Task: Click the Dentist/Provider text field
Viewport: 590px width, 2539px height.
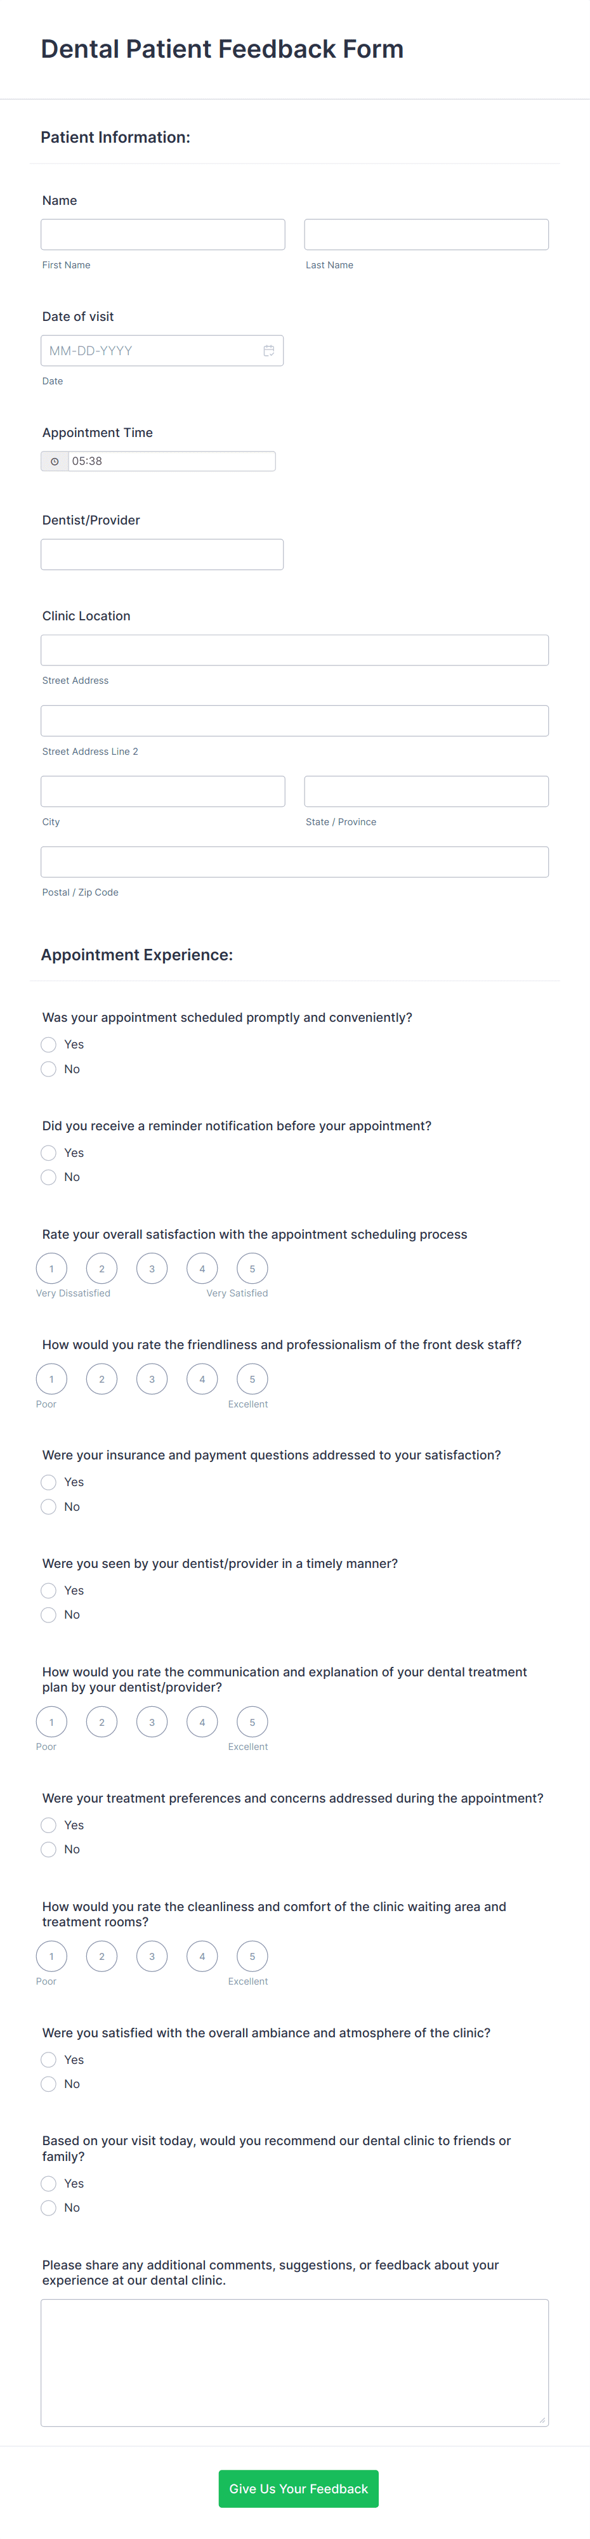Action: click(x=162, y=553)
